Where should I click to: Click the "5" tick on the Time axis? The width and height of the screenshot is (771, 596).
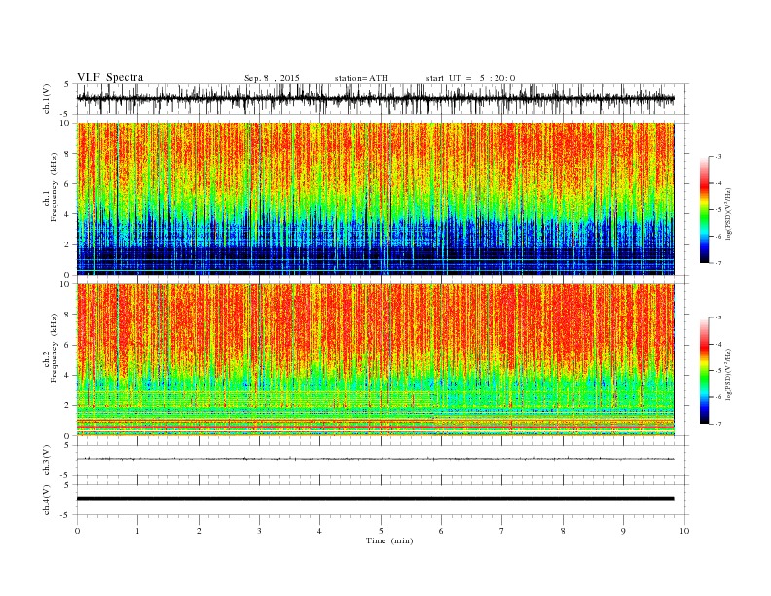click(x=381, y=531)
